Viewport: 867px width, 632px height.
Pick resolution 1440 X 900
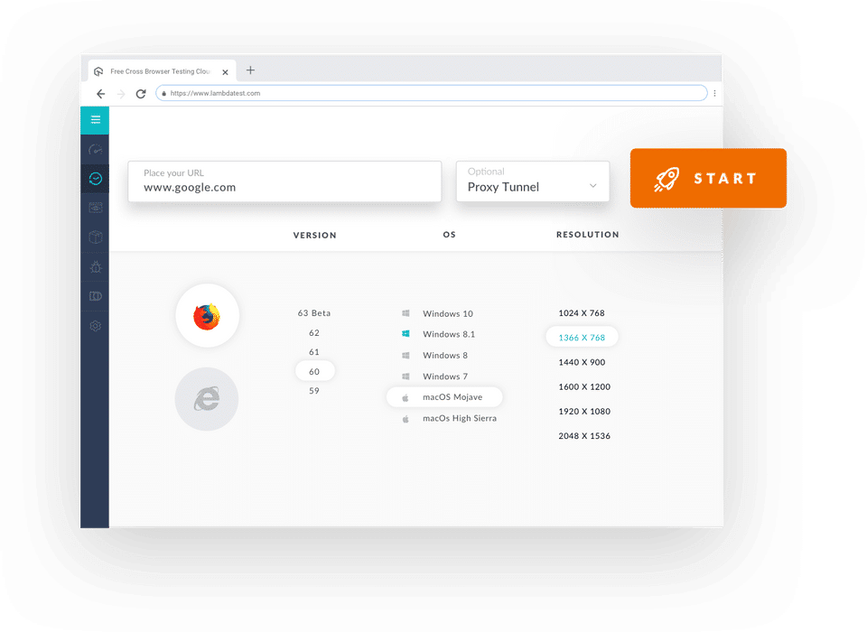coord(582,362)
